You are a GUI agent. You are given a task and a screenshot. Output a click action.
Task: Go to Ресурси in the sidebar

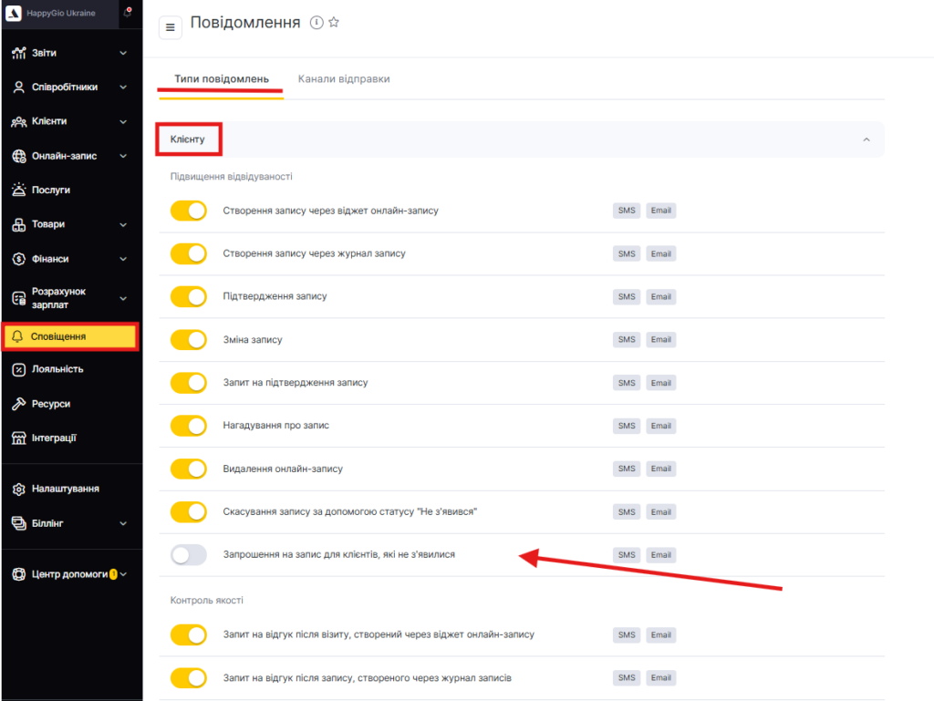pos(50,404)
